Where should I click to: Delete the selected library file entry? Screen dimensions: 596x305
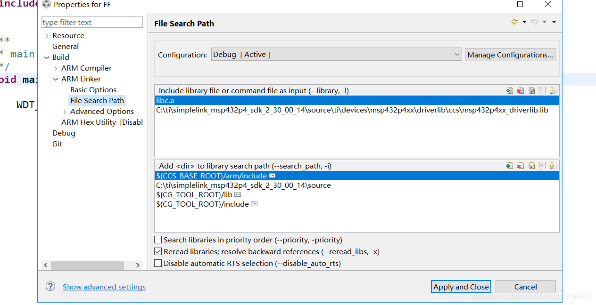pyautogui.click(x=521, y=90)
